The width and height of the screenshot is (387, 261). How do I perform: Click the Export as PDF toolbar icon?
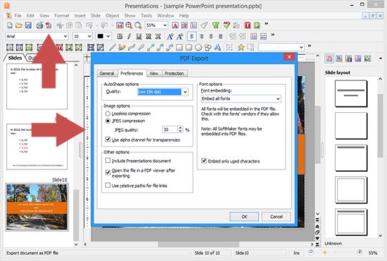click(x=48, y=26)
